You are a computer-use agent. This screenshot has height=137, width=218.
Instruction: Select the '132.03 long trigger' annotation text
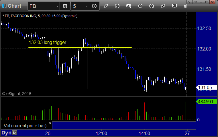click(x=47, y=42)
